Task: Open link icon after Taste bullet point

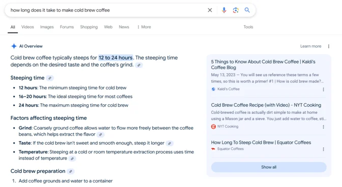Action: (169, 143)
